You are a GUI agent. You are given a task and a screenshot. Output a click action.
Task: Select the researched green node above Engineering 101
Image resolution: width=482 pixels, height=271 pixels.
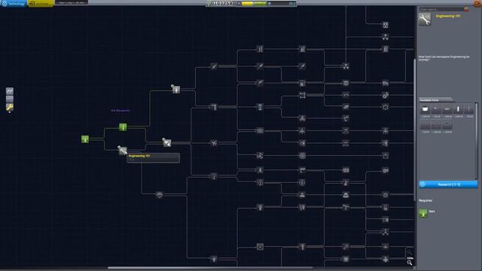(x=123, y=127)
